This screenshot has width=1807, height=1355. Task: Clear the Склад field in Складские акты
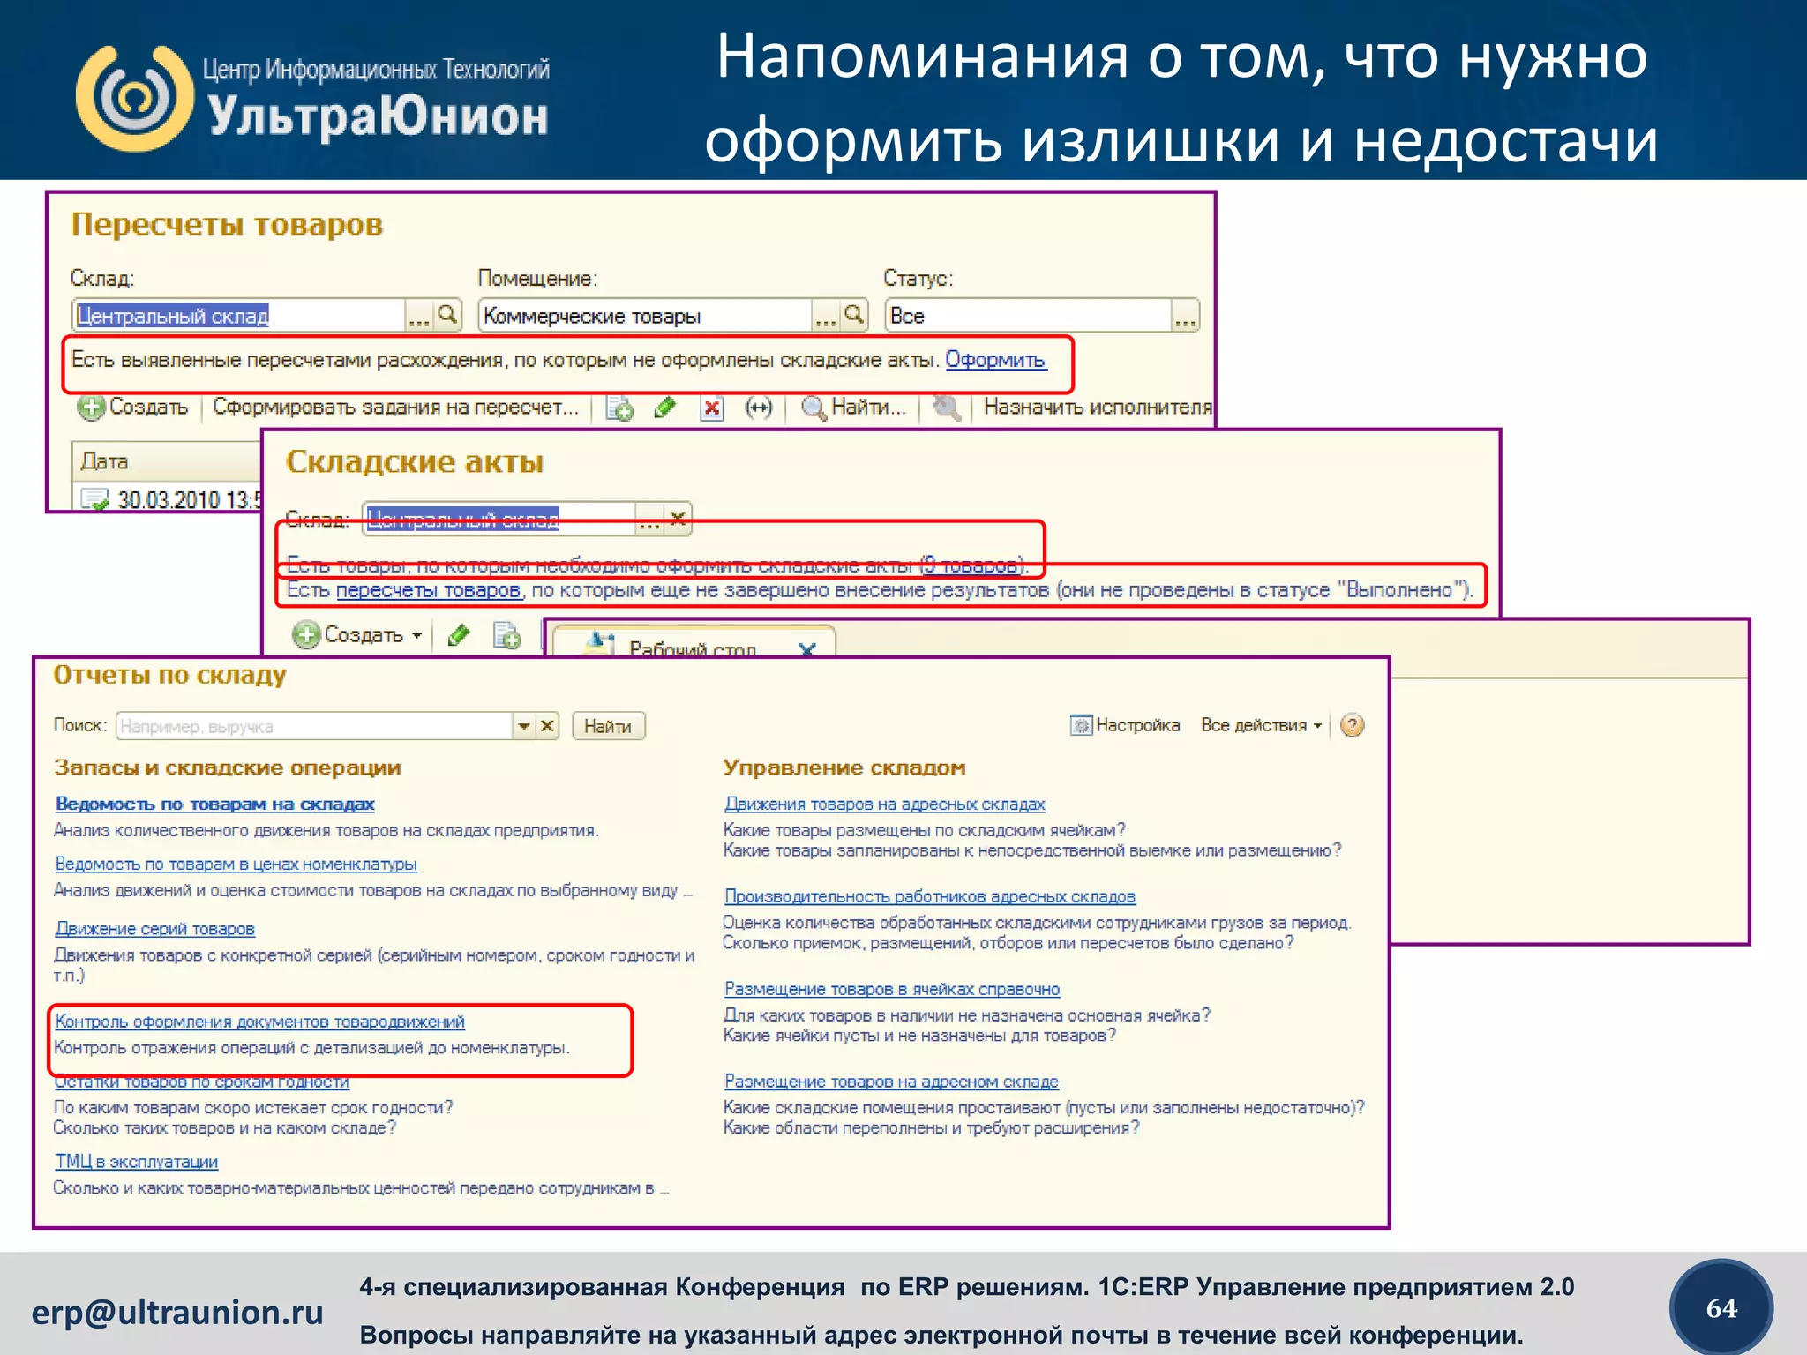[x=678, y=519]
